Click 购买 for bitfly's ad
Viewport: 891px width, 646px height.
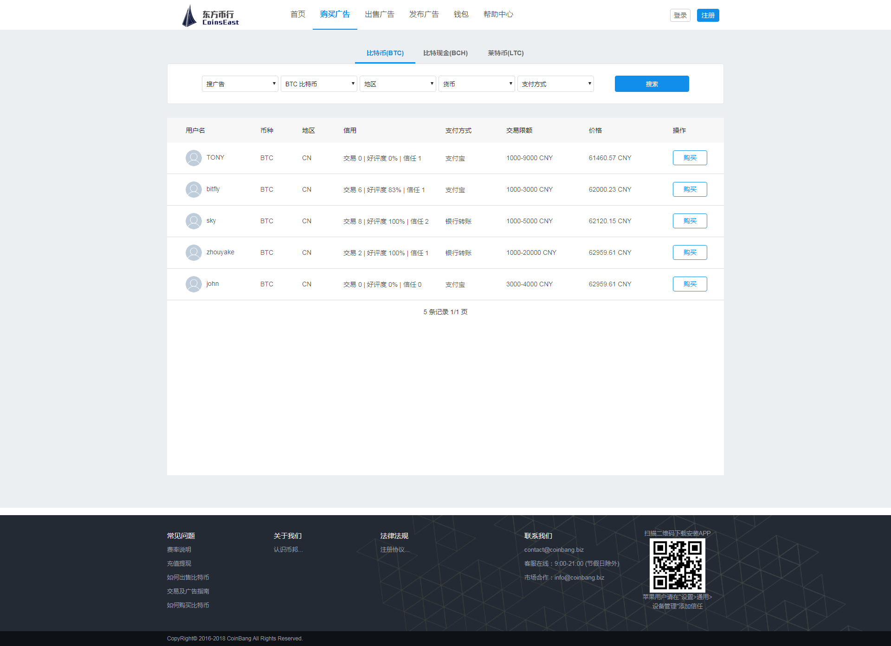click(690, 189)
